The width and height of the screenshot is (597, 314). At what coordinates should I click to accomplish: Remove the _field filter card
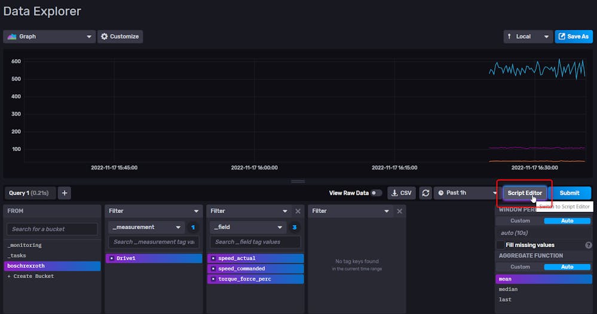[298, 211]
